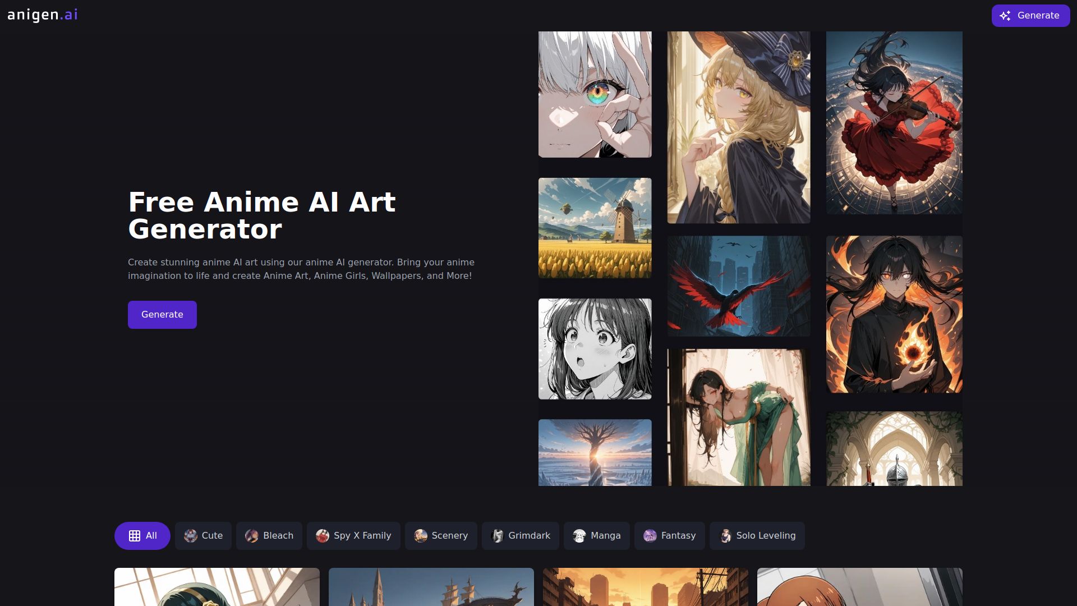Open the white-haired girl close-up artwork
Screen dimensions: 1077x606
click(595, 94)
